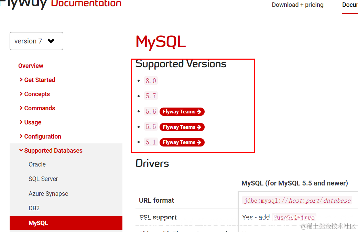This screenshot has width=358, height=232.
Task: Click the Drivers heading
Action: point(152,163)
